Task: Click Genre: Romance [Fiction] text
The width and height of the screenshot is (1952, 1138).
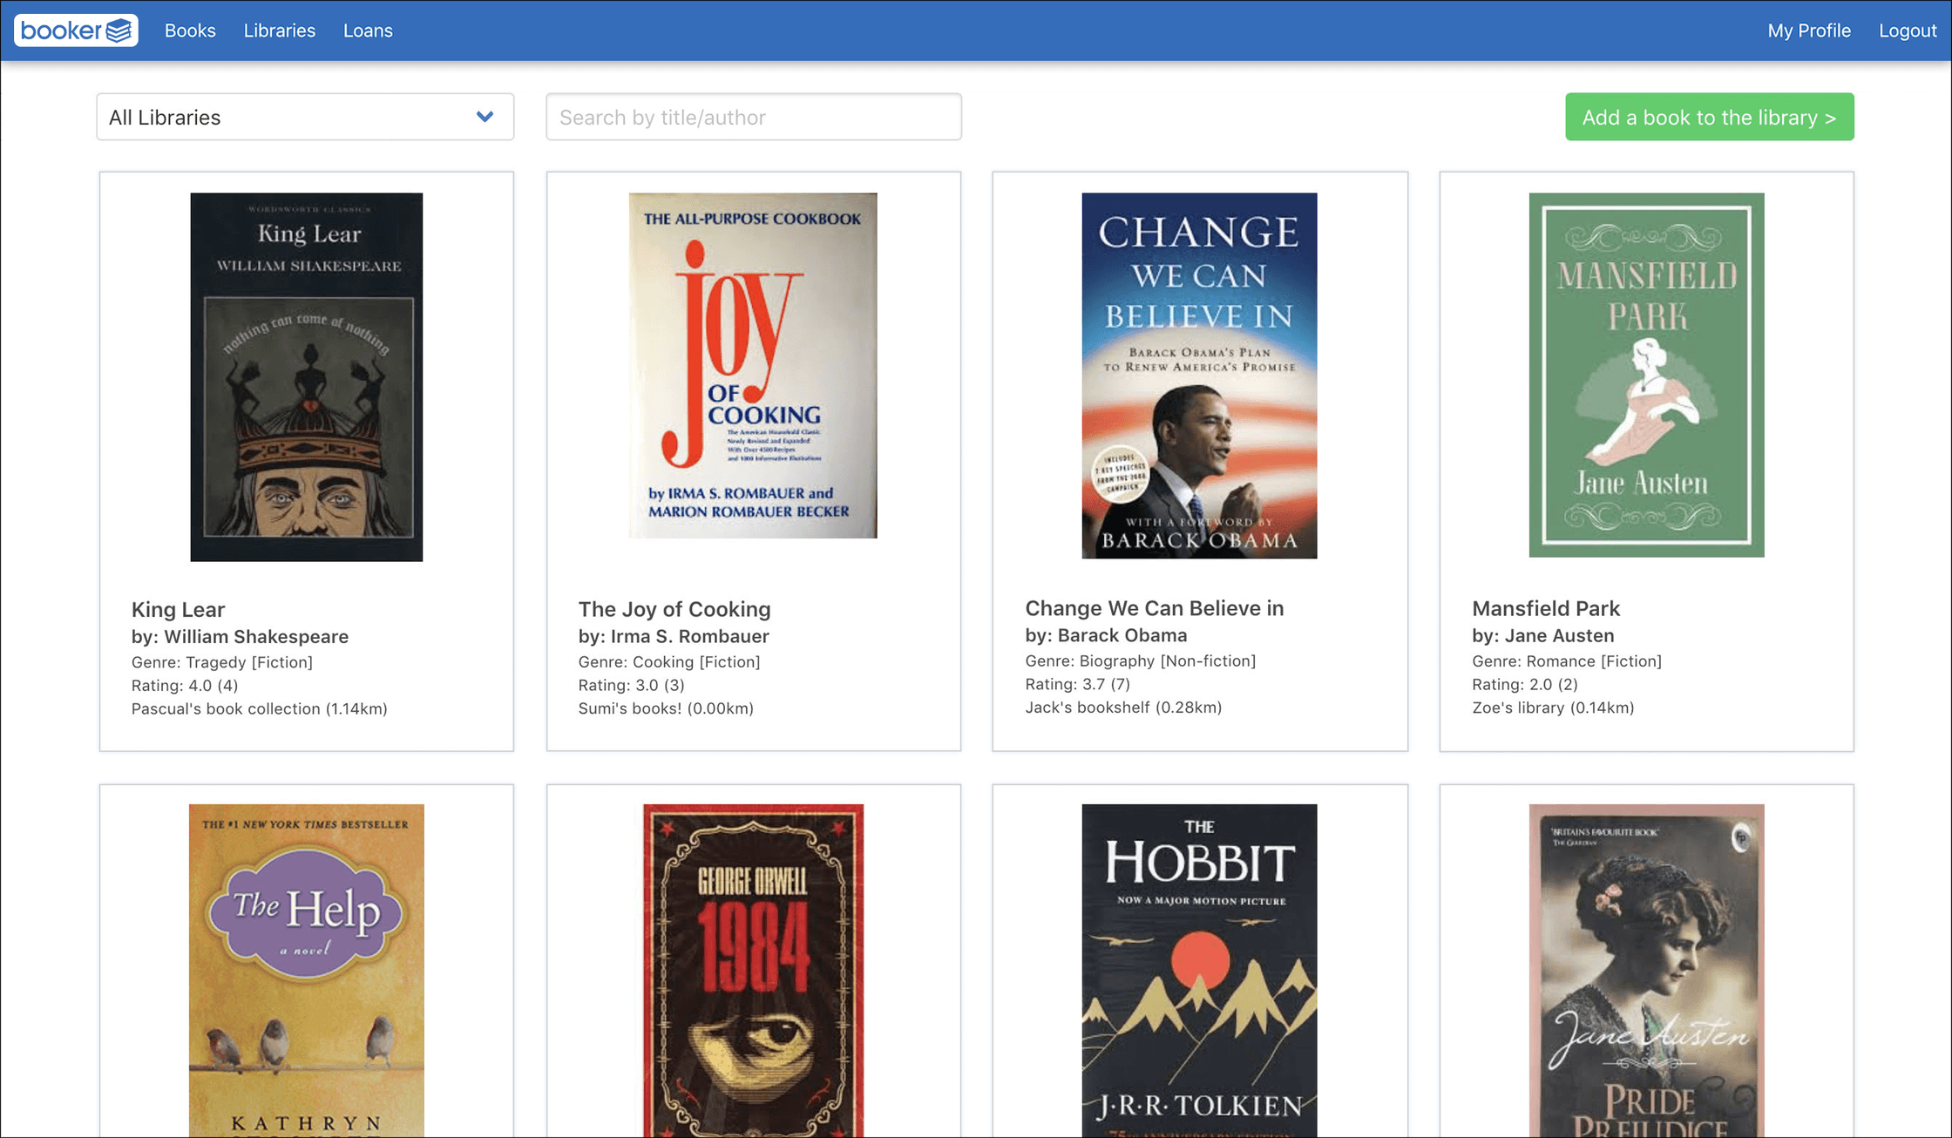Action: [1567, 661]
